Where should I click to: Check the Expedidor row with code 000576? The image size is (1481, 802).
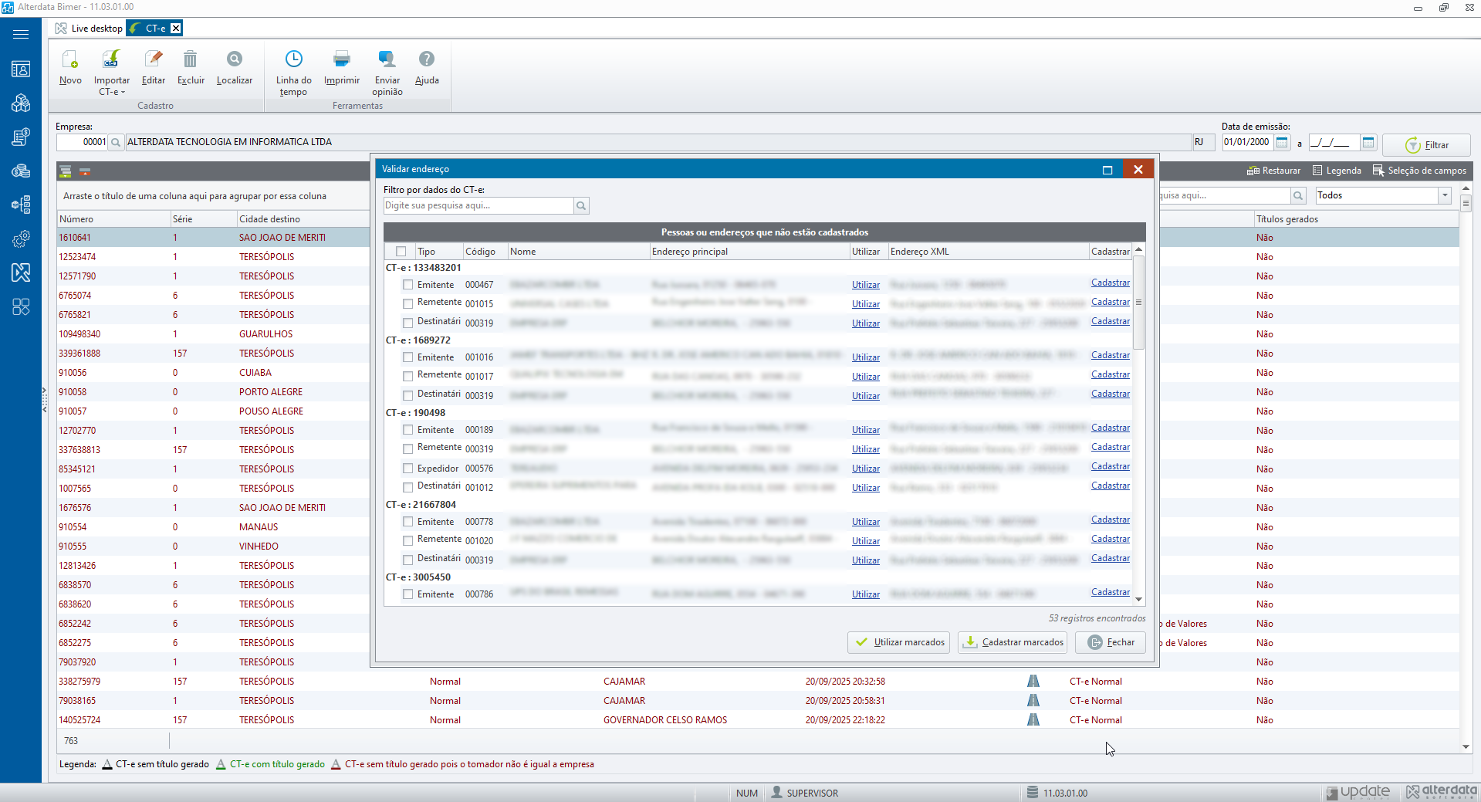click(x=407, y=469)
